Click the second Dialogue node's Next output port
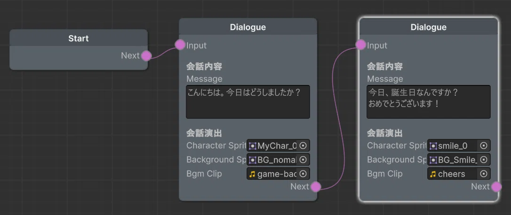Screen dimensions: 511x215 tap(496, 187)
